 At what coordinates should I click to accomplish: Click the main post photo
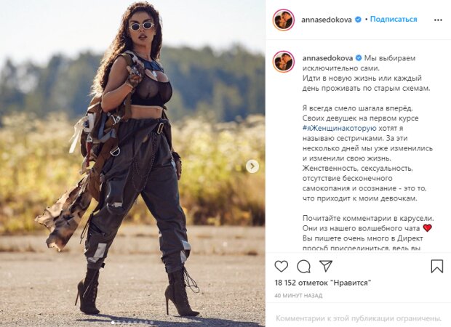point(132,163)
